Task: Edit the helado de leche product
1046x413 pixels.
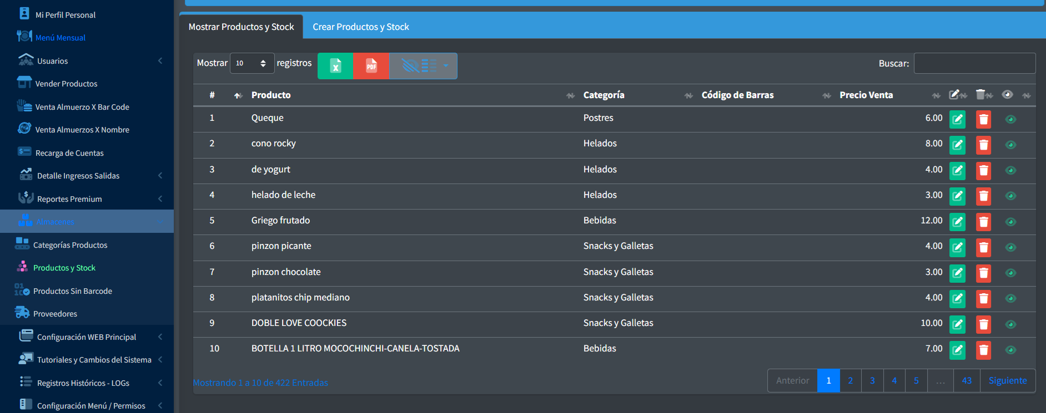Action: [957, 196]
